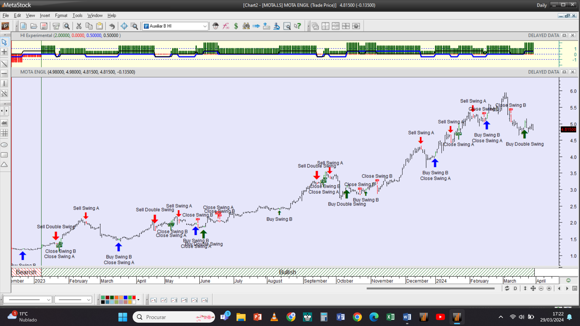Viewport: 580px width, 326px height.
Task: Click the Daily periodicity label
Action: click(x=542, y=5)
